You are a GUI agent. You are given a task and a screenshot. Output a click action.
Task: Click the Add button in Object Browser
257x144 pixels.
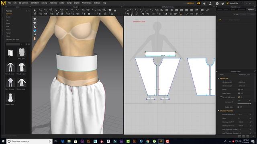[x=237, y=14]
